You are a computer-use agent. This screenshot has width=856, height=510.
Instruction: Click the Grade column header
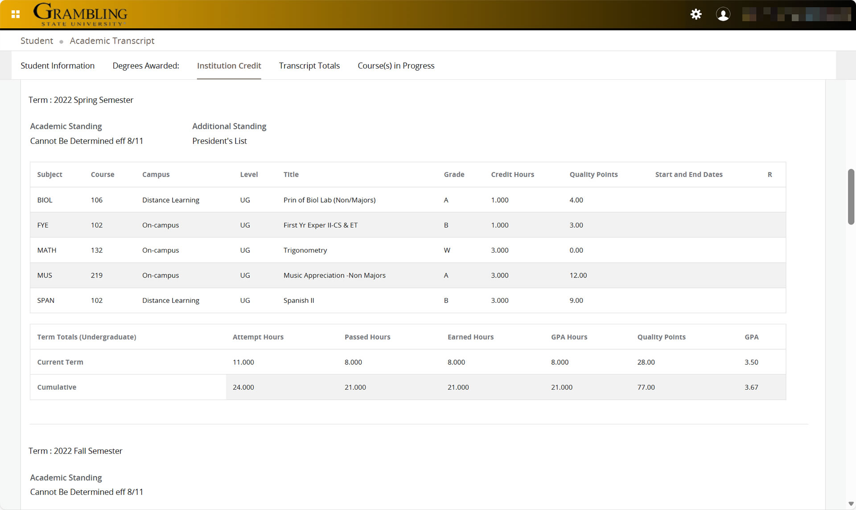(x=454, y=175)
